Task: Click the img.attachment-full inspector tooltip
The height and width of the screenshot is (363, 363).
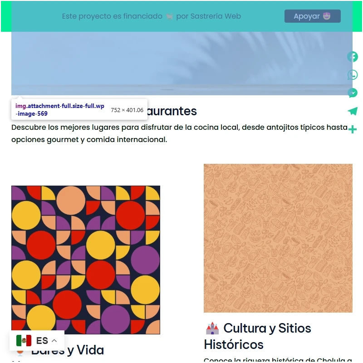Action: tap(79, 110)
